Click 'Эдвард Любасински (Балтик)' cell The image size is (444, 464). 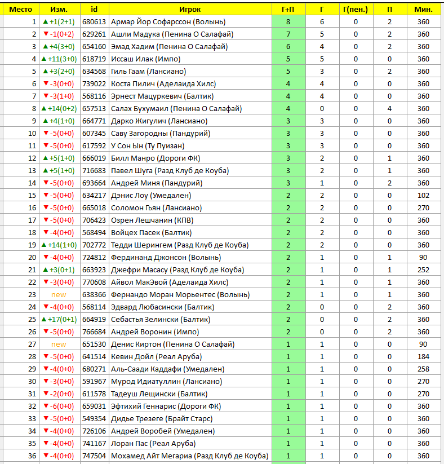point(190,307)
